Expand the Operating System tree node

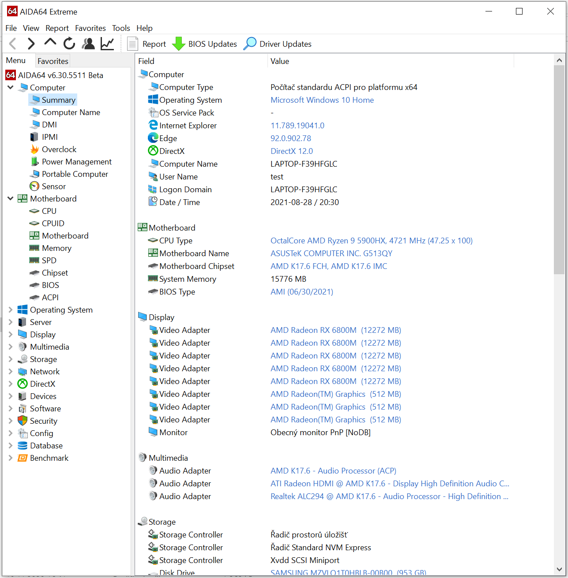[11, 310]
